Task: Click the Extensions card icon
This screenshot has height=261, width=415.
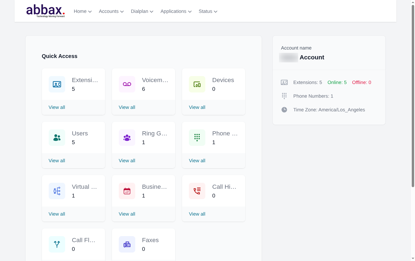Action: pyautogui.click(x=57, y=84)
